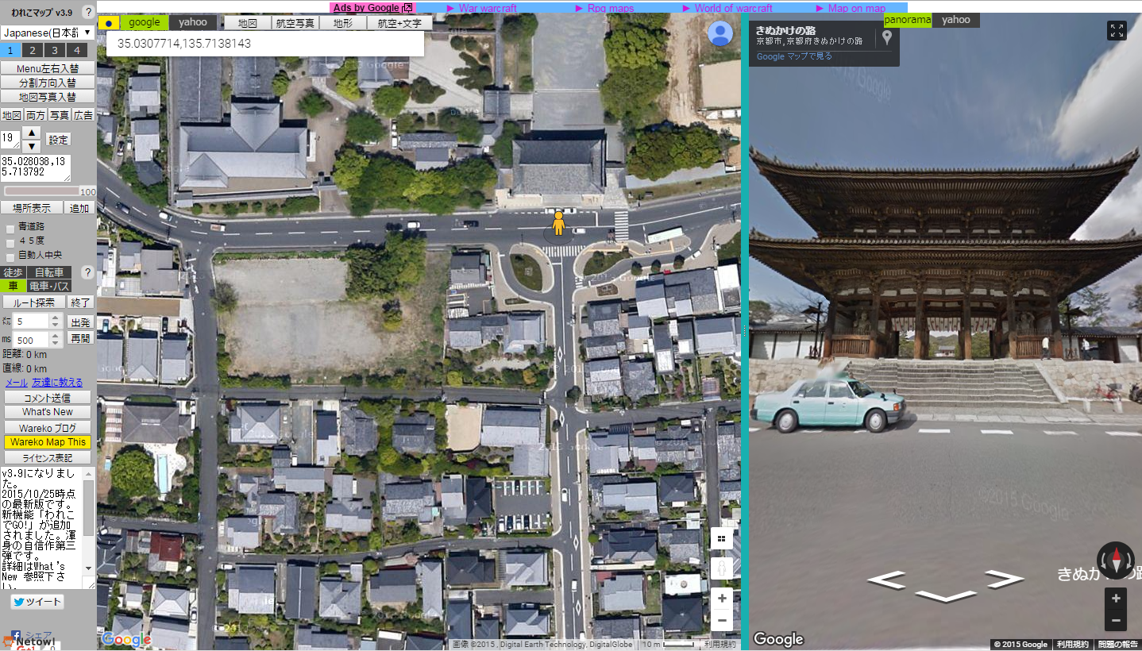
Task: Step the ms value 500 spinner
Action: click(x=56, y=341)
